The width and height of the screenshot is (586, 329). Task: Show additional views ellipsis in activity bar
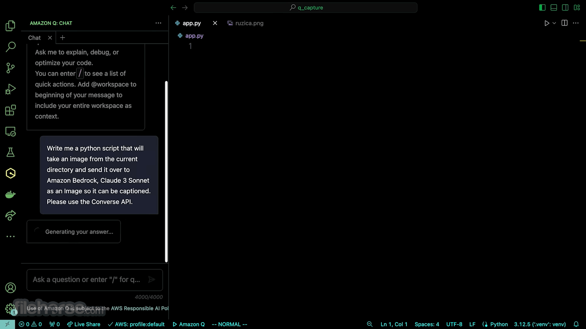10,237
